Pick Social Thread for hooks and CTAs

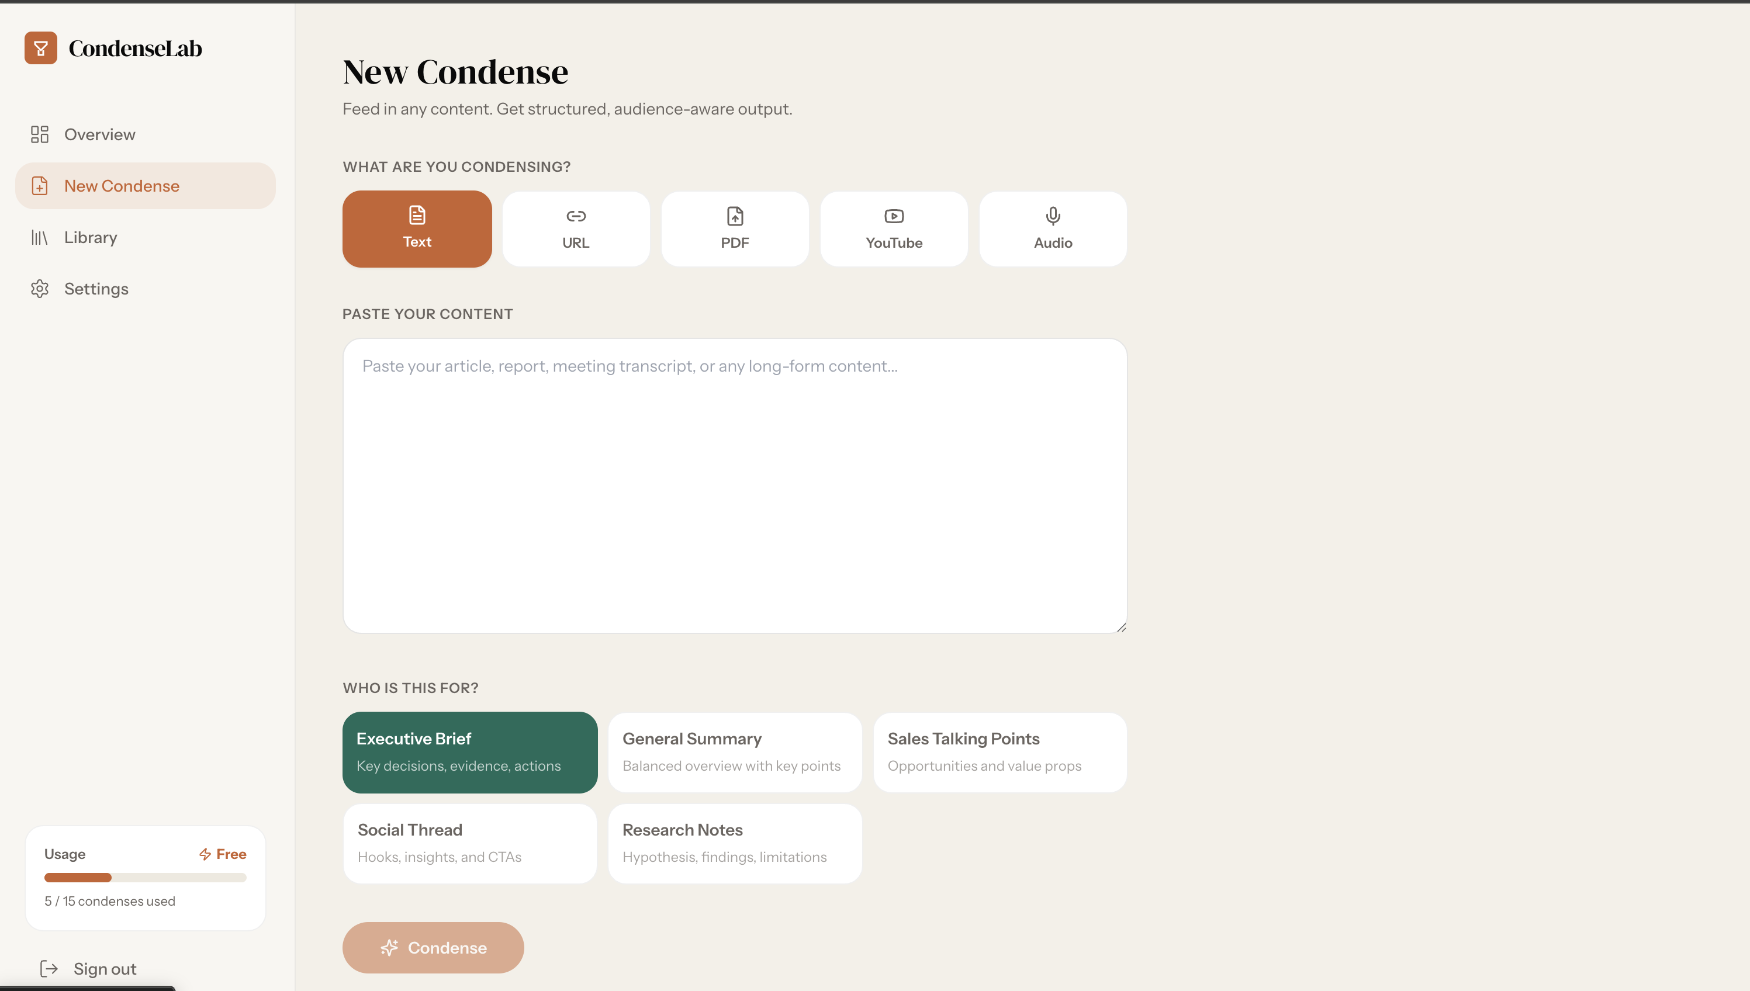[x=469, y=843]
